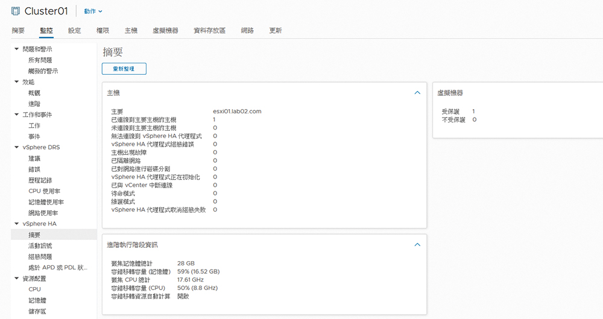603x319 pixels.
Task: Click the 待命模式 row label
Action: (123, 193)
